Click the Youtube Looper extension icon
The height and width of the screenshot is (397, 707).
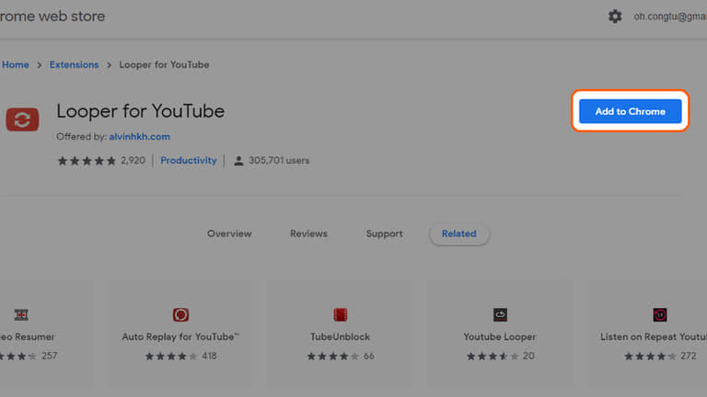pos(500,314)
